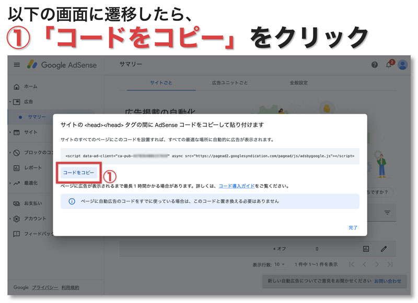Image resolution: width=418 pixels, height=303 pixels.
Task: Open the report chart icon in site row
Action: 366,249
